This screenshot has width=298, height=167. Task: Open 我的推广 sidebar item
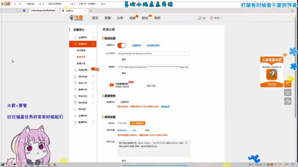[x=83, y=109]
